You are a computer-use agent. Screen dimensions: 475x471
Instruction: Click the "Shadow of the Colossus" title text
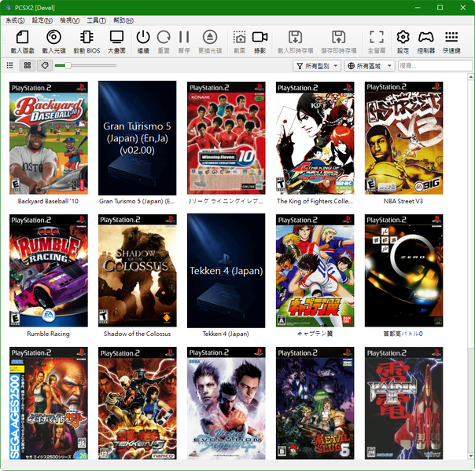[137, 334]
